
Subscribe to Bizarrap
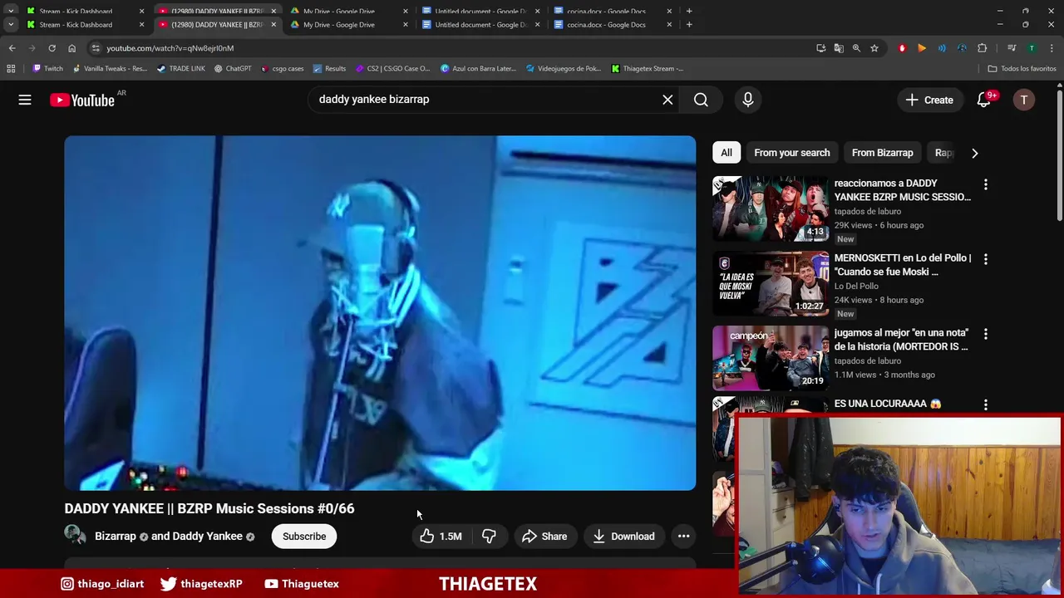[x=304, y=537]
